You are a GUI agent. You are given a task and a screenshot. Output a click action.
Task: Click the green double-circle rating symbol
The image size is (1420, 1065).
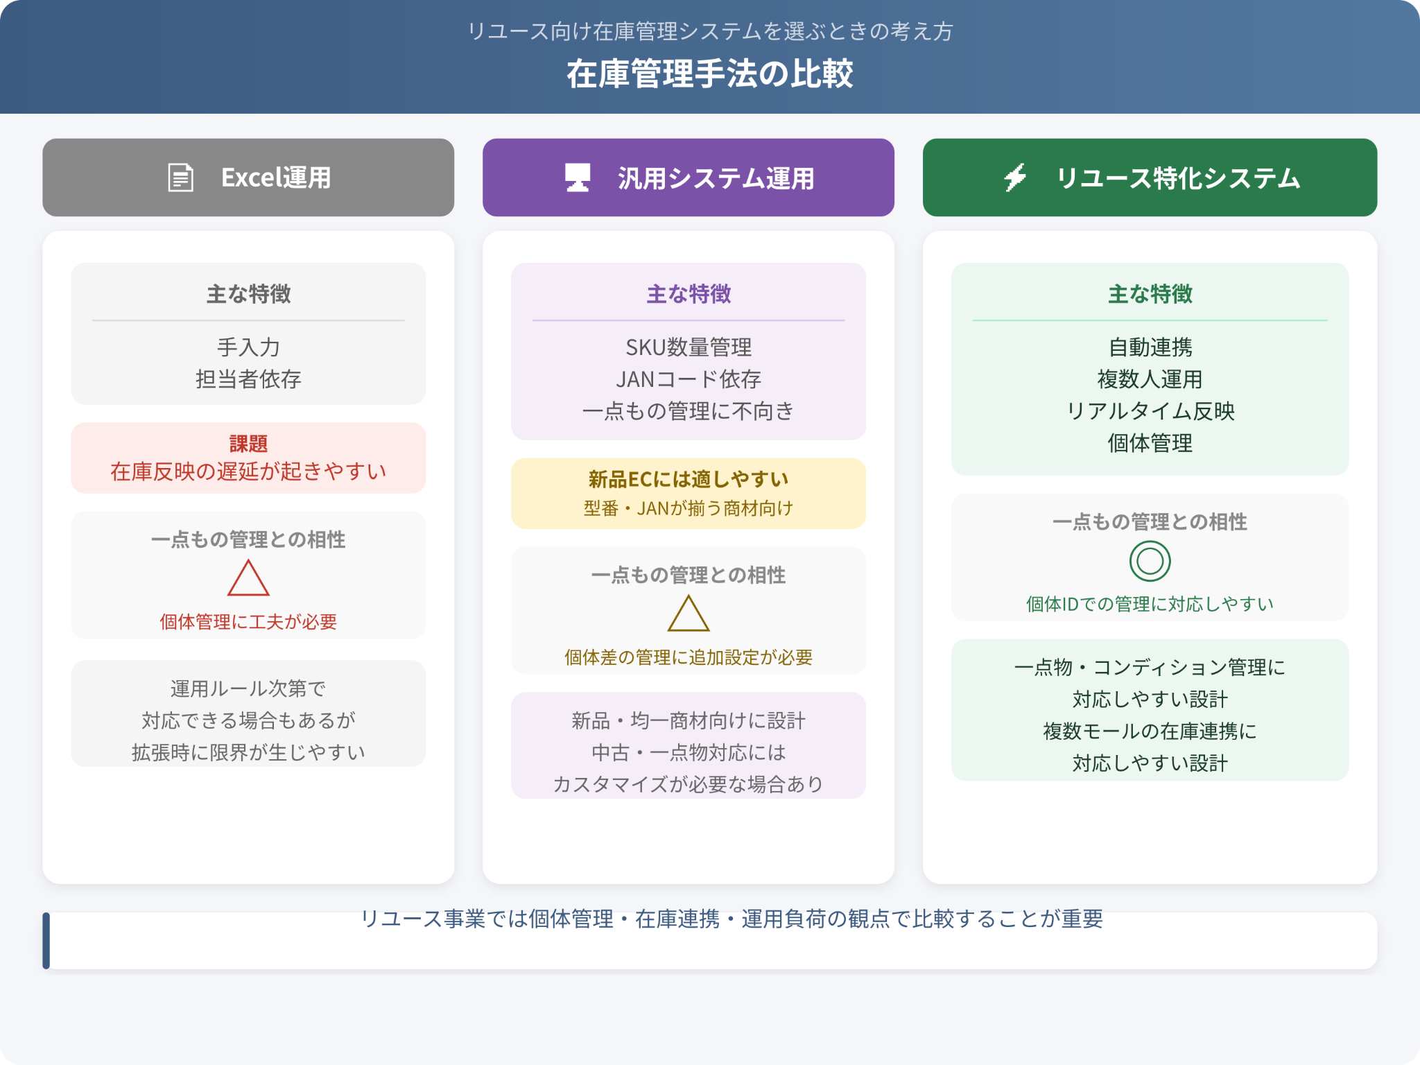click(1150, 561)
